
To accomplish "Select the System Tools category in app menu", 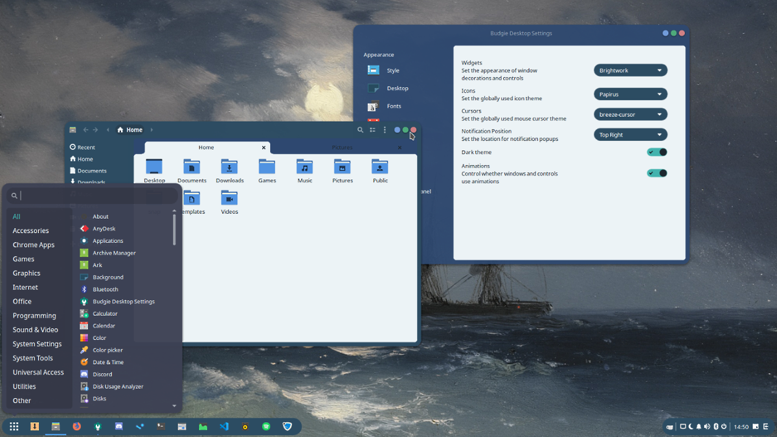I will point(33,358).
